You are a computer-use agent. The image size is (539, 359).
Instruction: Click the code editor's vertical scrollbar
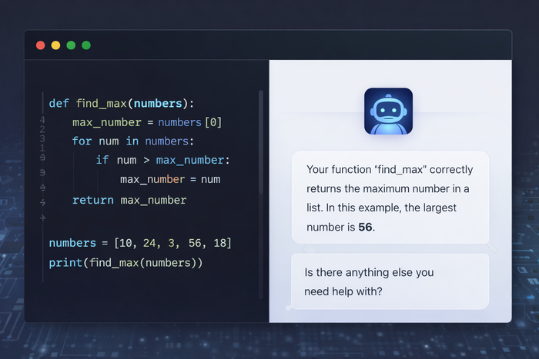tap(260, 154)
